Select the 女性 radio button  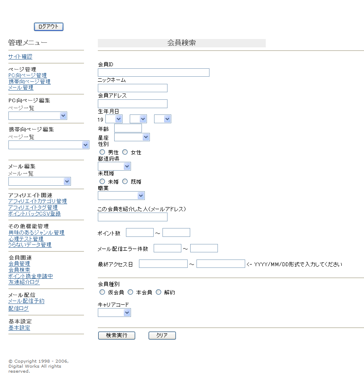click(x=125, y=152)
